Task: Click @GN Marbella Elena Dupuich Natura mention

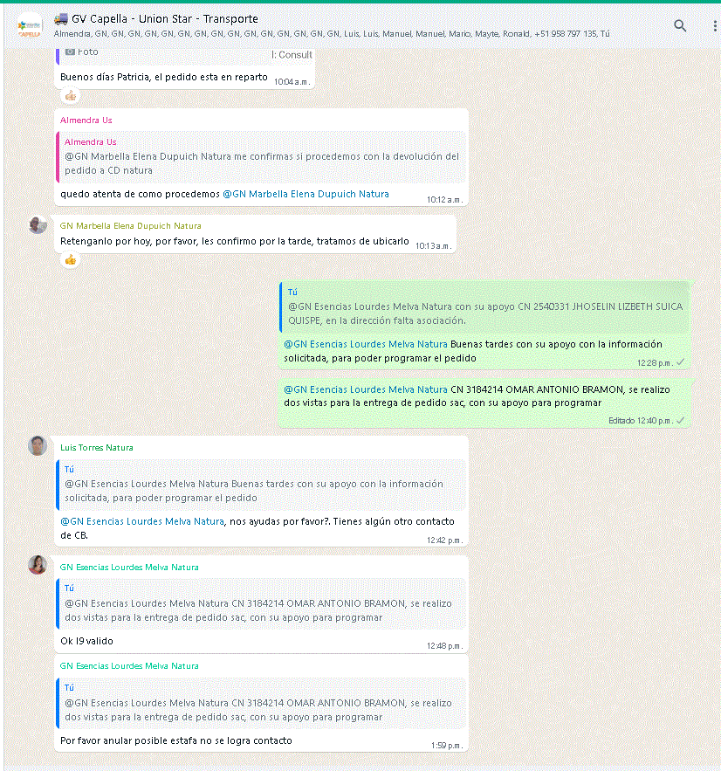Action: coord(306,194)
